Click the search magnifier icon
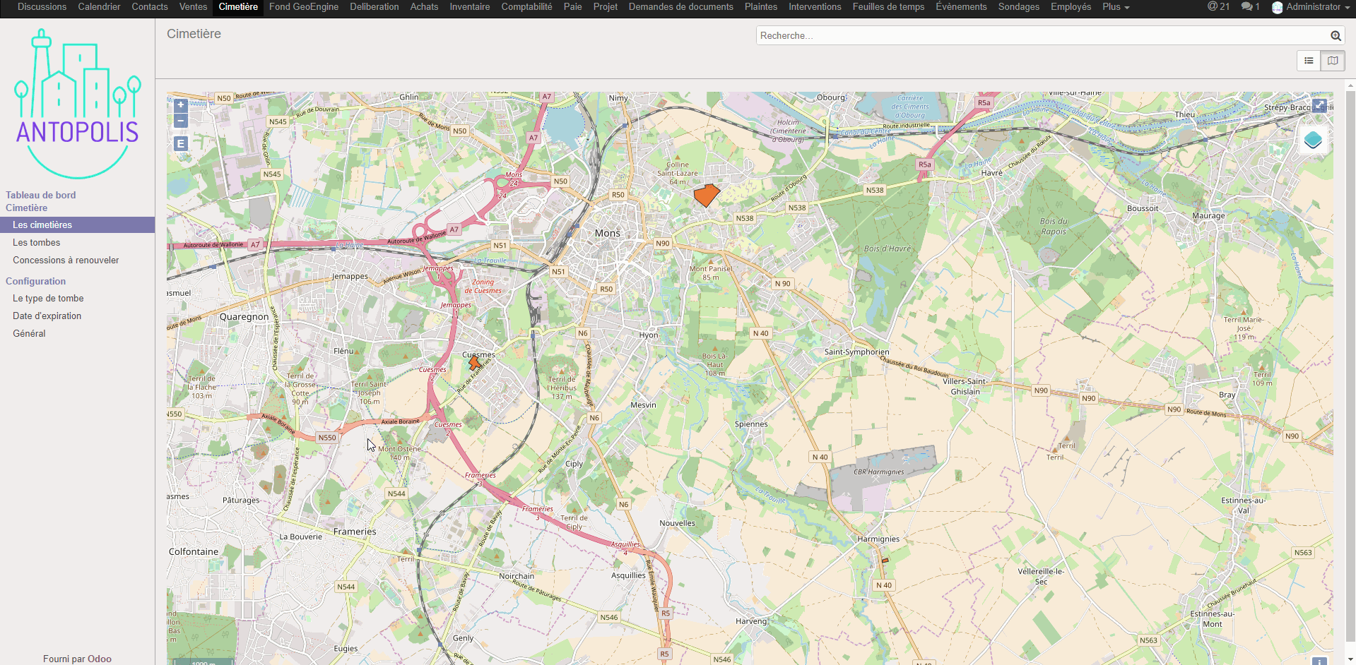This screenshot has height=665, width=1356. (1336, 36)
